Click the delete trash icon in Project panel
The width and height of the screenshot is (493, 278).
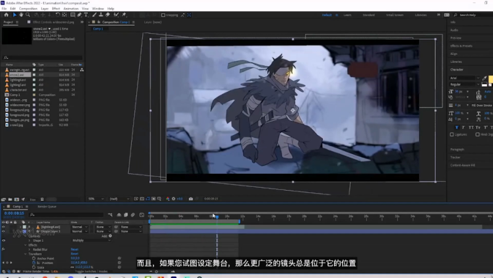(42, 199)
